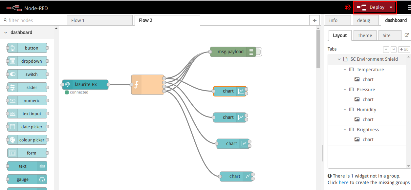
Task: Select the lazurite Rx node
Action: pos(85,84)
